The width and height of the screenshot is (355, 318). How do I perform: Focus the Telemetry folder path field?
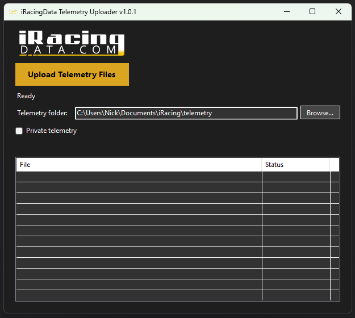(x=186, y=113)
